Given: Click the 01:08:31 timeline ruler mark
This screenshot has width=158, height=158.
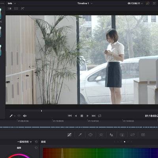Looking at the screenshot, I should 23,121.
